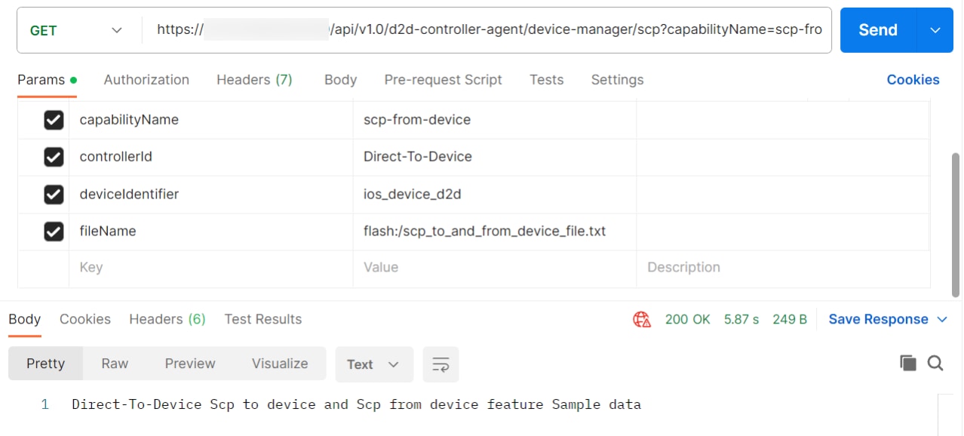
Task: Open the Cookies link
Action: [x=913, y=80]
